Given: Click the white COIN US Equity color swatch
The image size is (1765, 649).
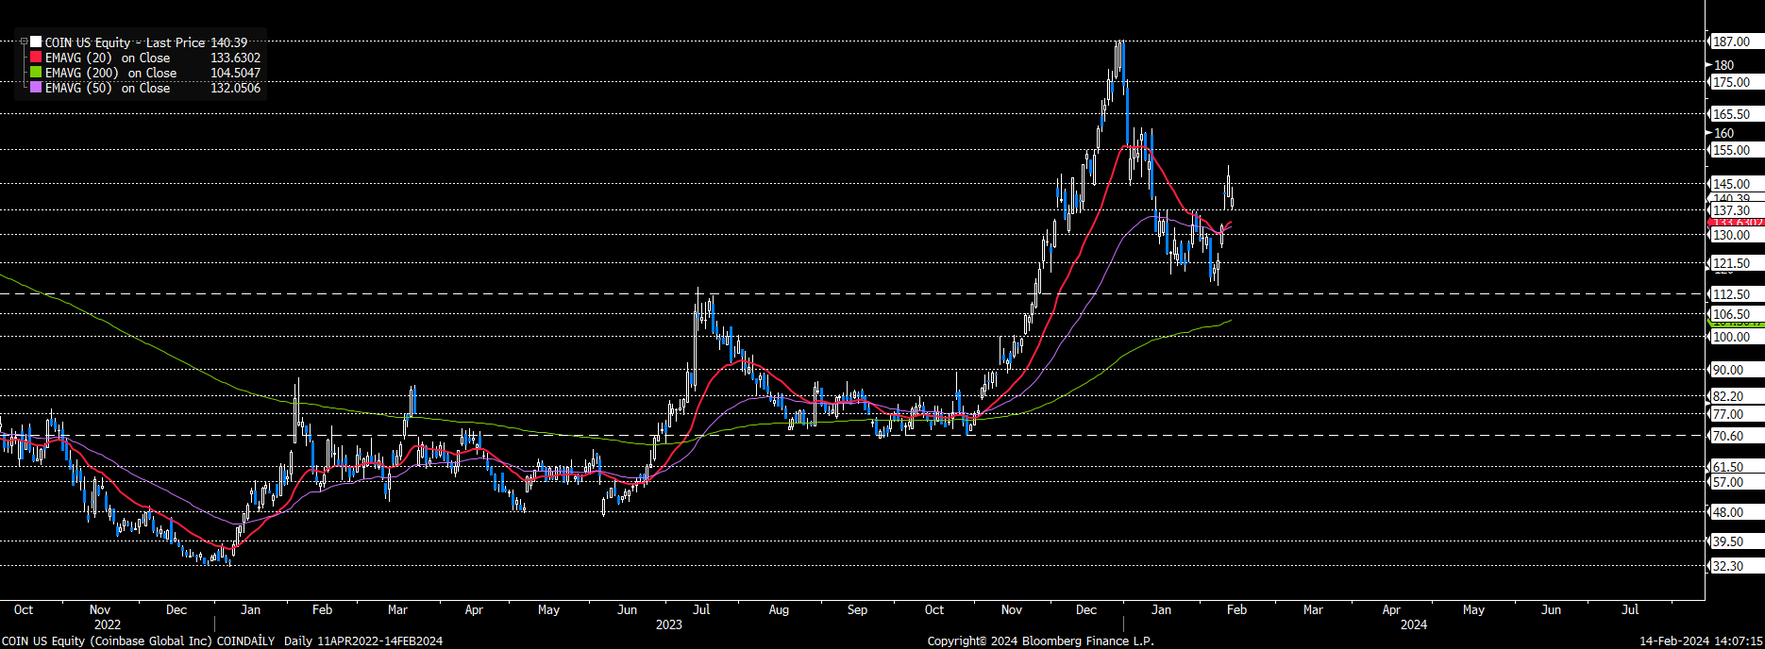Looking at the screenshot, I should point(36,42).
